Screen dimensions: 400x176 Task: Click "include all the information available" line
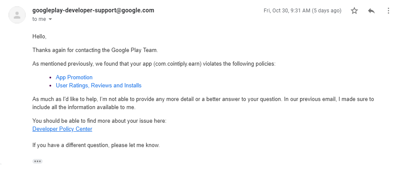pos(84,107)
